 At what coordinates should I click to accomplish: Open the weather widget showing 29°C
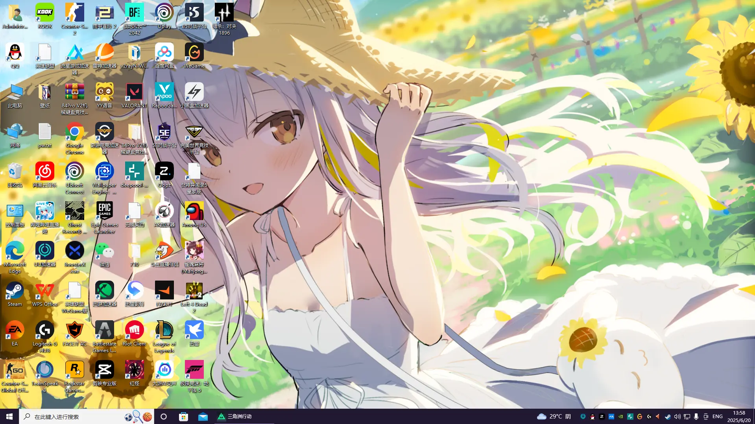[x=554, y=417]
